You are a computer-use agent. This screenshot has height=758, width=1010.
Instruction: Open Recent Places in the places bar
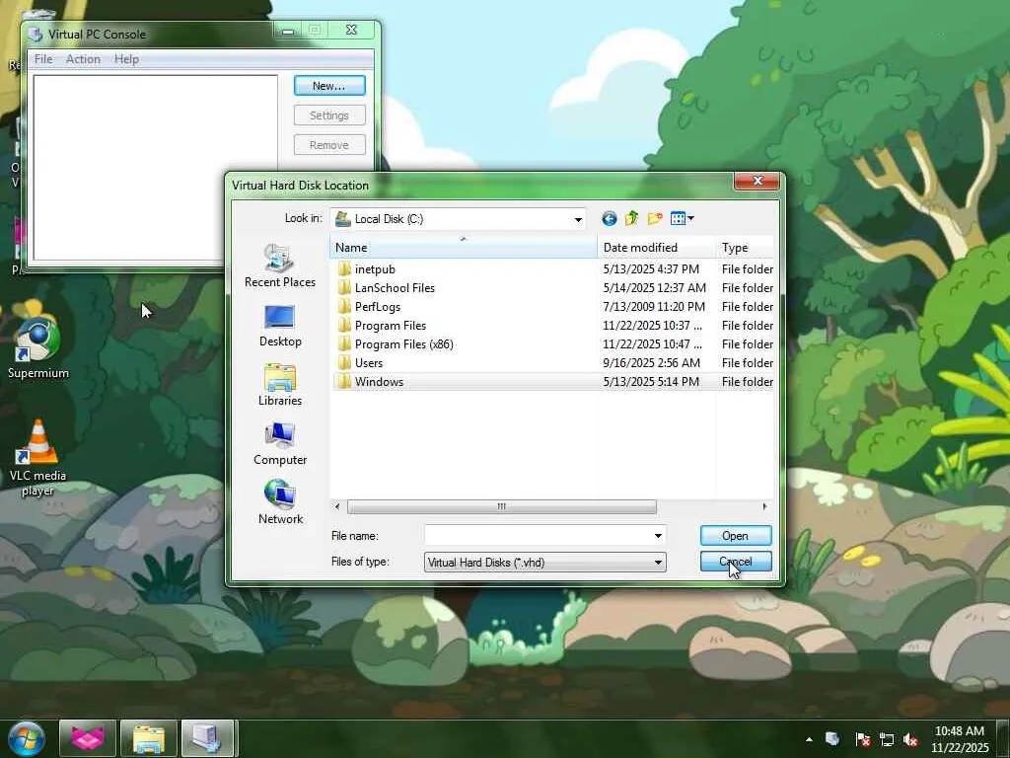point(280,265)
